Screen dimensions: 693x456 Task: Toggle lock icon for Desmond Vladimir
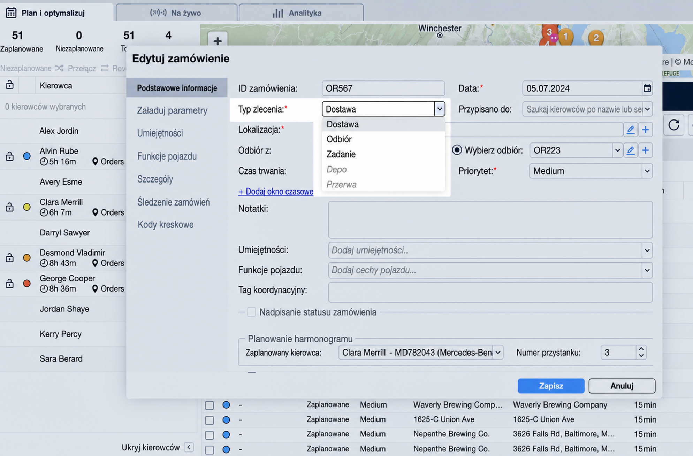point(9,257)
